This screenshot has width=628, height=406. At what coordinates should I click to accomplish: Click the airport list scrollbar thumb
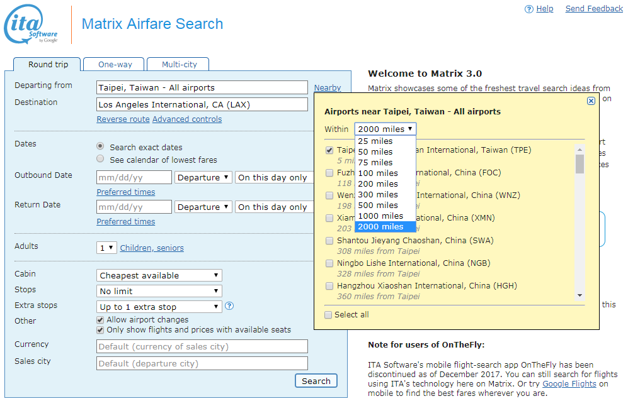579,164
